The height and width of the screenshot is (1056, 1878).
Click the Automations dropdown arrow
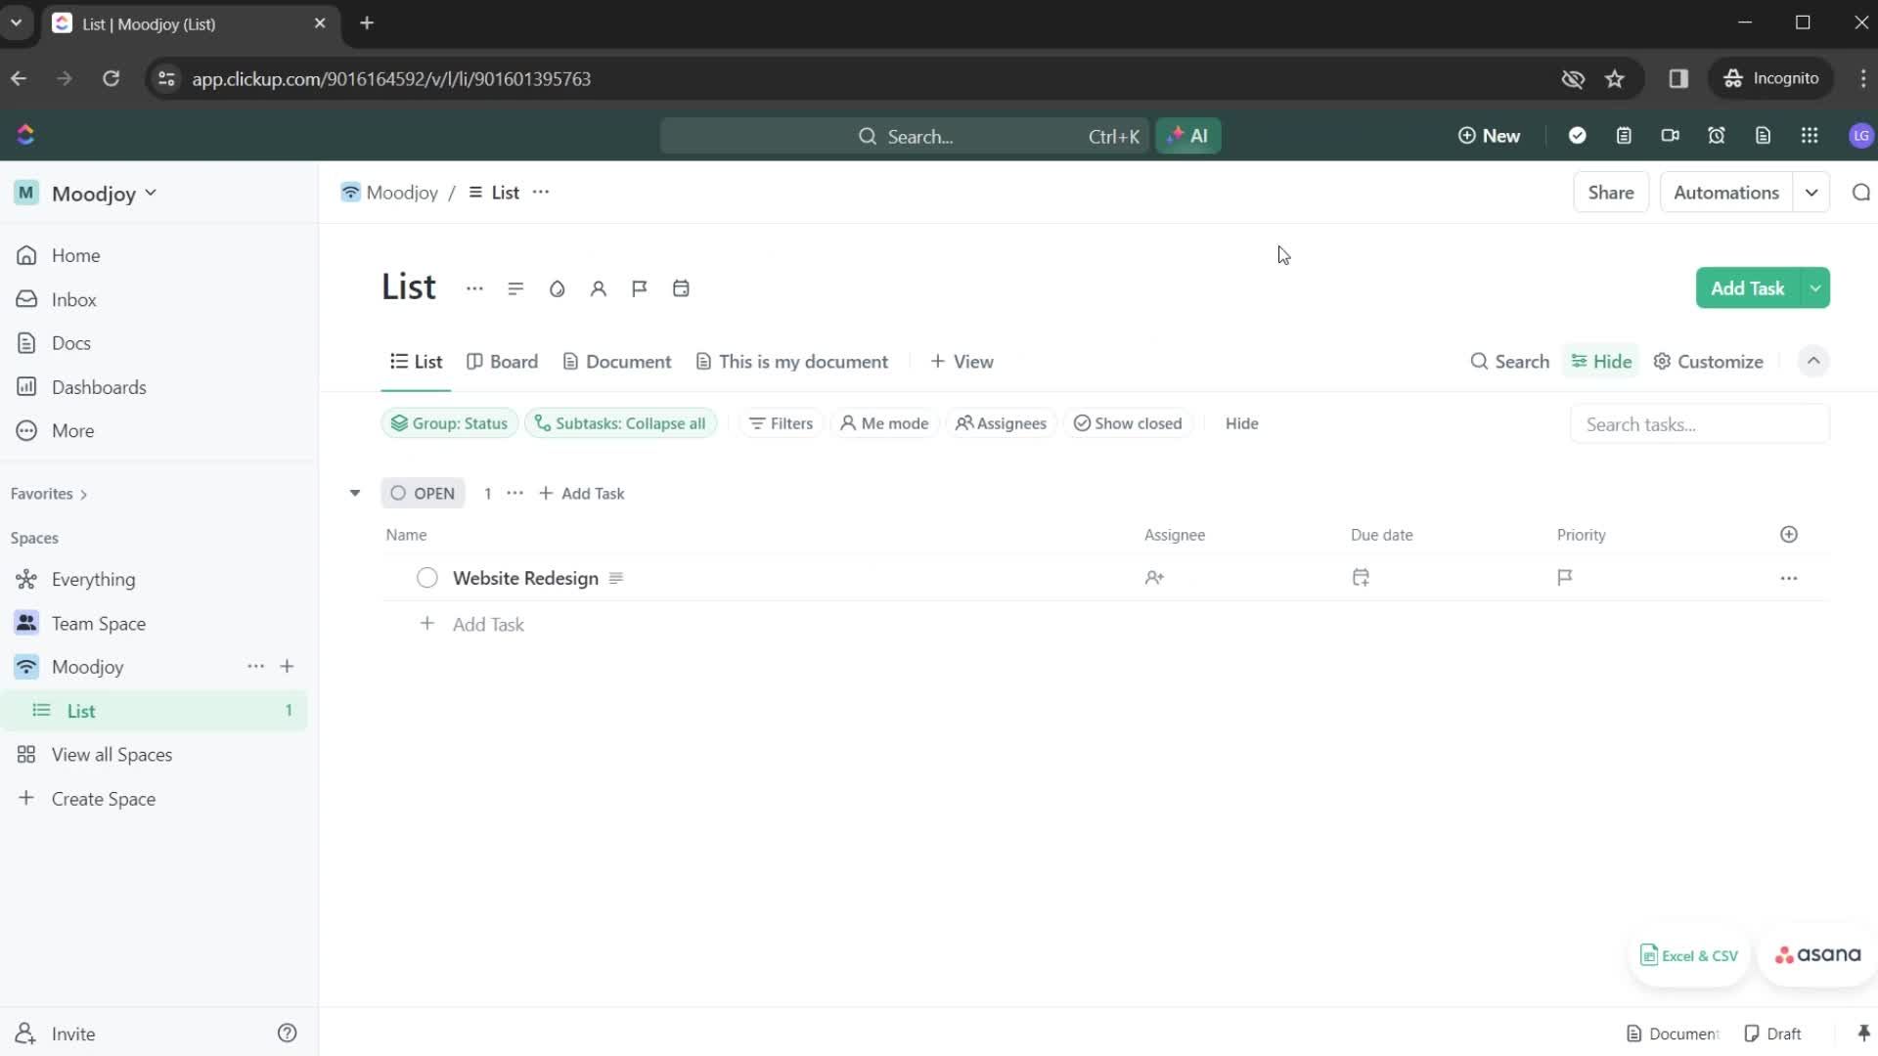[x=1812, y=192]
